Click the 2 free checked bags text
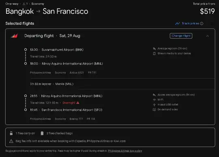This screenshot has width=219, height=157. (x=60, y=133)
